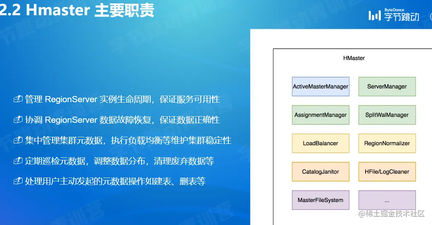Select the MasterFileSystem box
Image resolution: width=432 pixels, height=225 pixels.
(x=320, y=200)
